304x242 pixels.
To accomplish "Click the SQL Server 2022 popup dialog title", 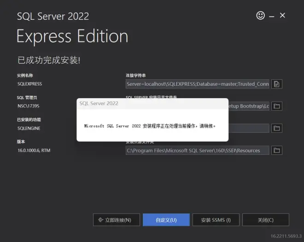I will 99,103.
